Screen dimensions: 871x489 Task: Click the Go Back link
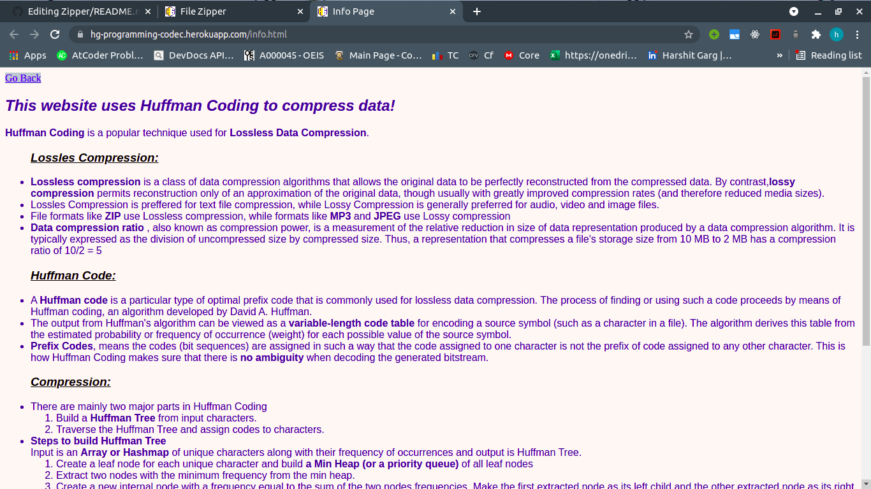point(23,78)
